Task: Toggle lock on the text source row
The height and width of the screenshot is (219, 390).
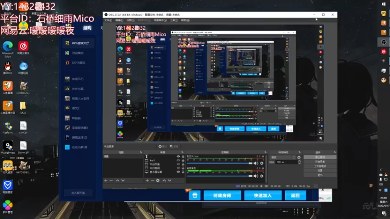Action: point(183,156)
